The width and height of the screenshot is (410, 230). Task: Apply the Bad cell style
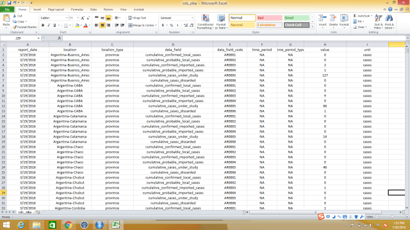[269, 18]
